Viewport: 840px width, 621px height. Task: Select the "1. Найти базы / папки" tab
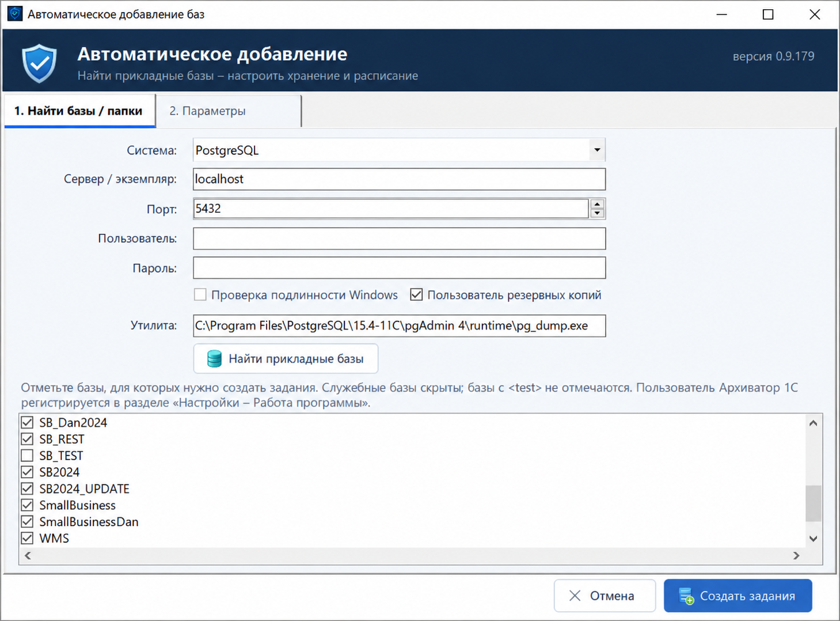tap(80, 111)
